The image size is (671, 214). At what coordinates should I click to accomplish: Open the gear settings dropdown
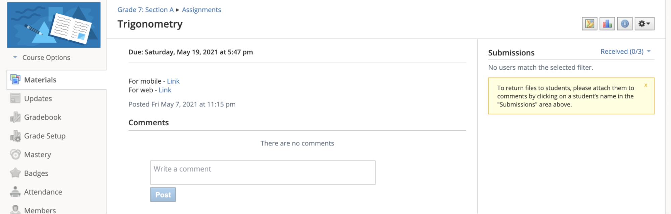point(644,24)
